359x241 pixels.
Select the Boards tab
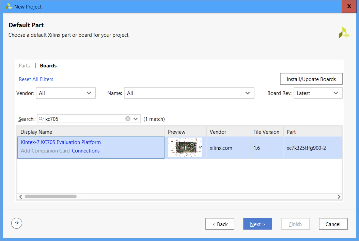coord(48,65)
